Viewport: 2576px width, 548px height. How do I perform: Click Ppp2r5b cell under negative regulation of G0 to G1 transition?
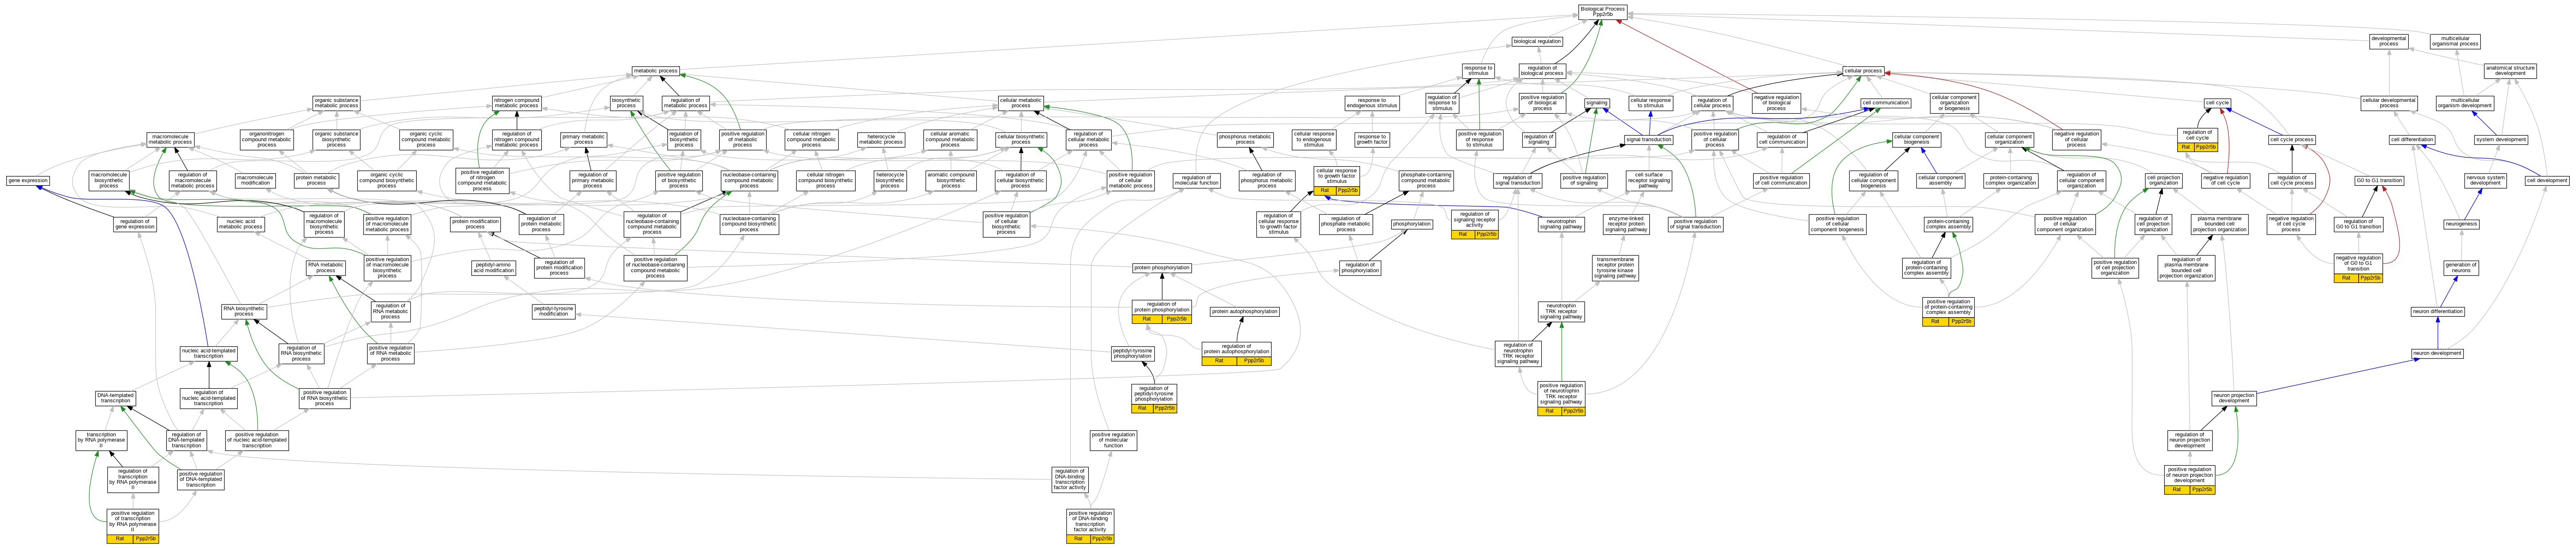point(2370,278)
